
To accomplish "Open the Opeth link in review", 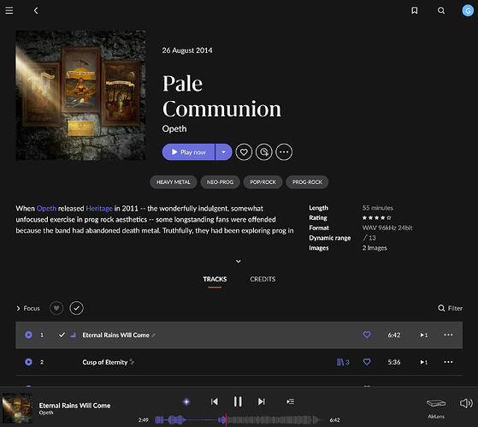I will 46,208.
